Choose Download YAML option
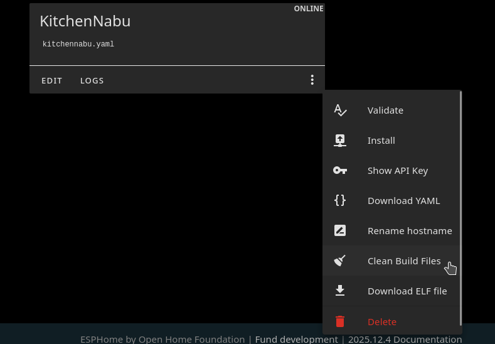Viewport: 495px width, 344px height. coord(403,201)
